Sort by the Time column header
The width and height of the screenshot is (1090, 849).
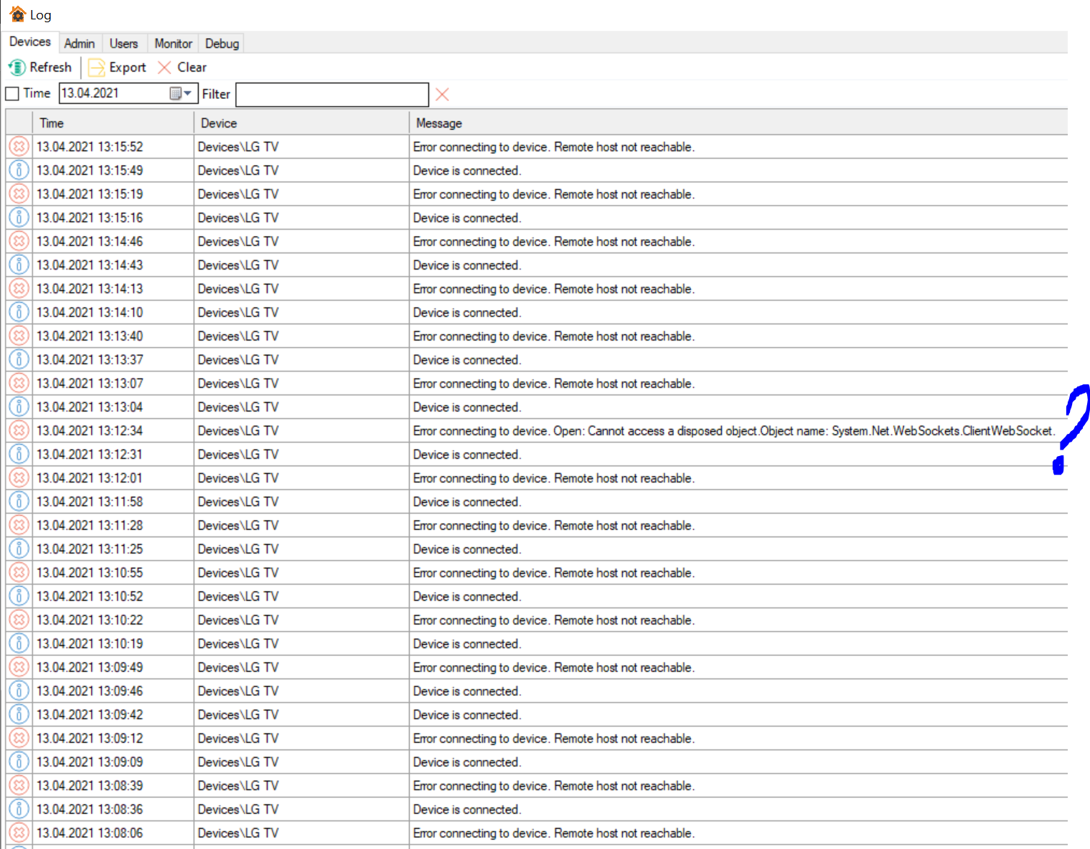[x=52, y=123]
